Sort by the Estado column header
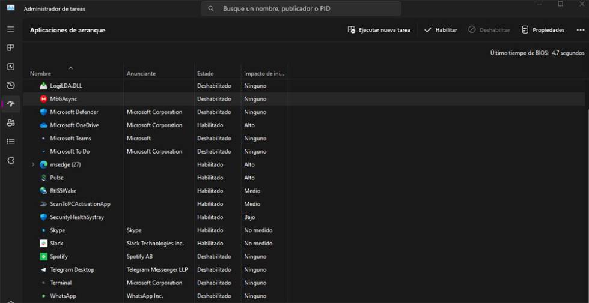The image size is (589, 303). click(x=206, y=73)
